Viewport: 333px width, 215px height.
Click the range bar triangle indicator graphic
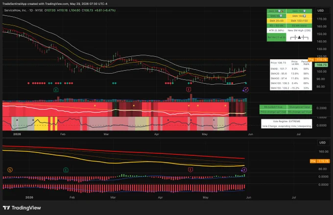click(299, 37)
